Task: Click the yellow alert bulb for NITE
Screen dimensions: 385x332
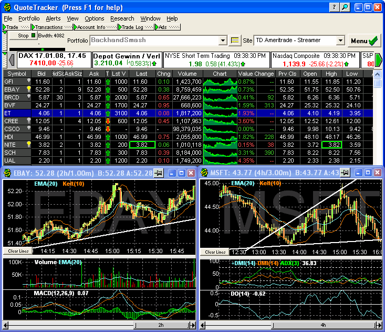Action: [29, 144]
